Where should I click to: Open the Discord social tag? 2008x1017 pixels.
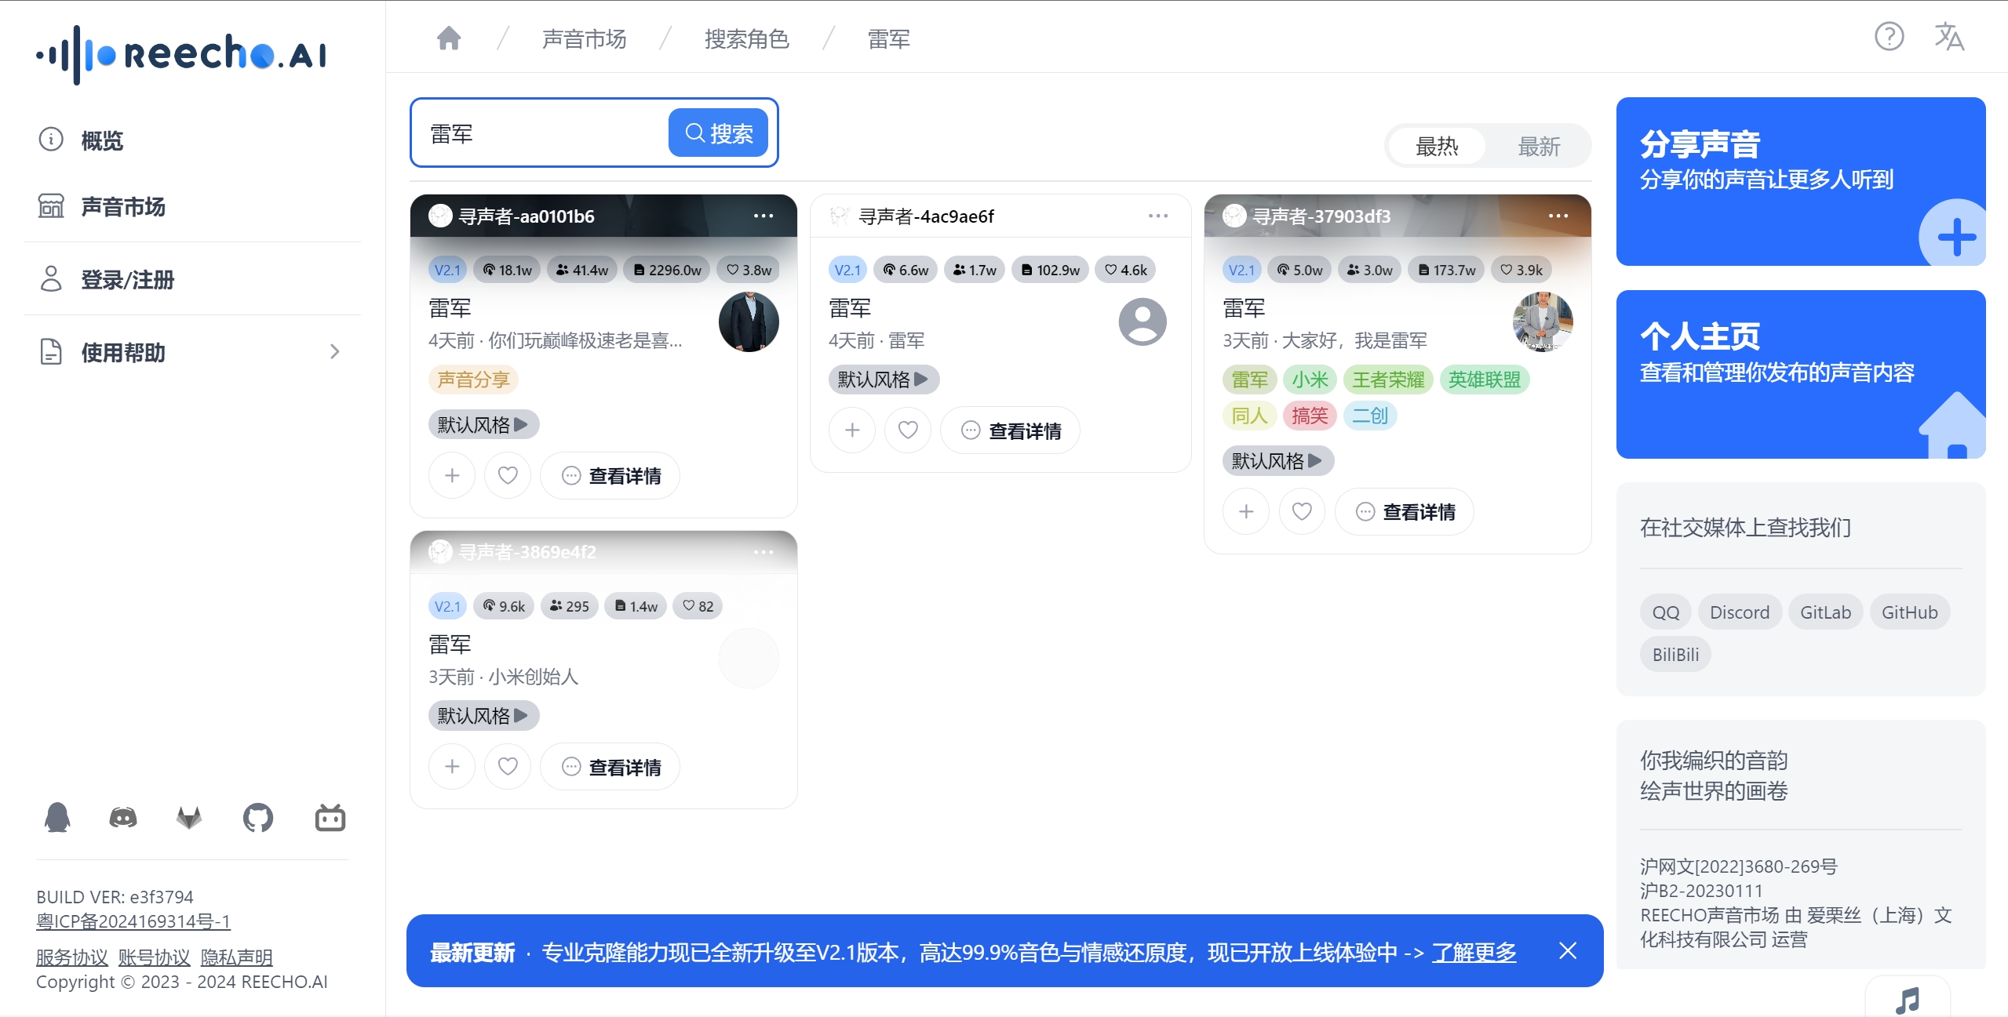click(1739, 612)
